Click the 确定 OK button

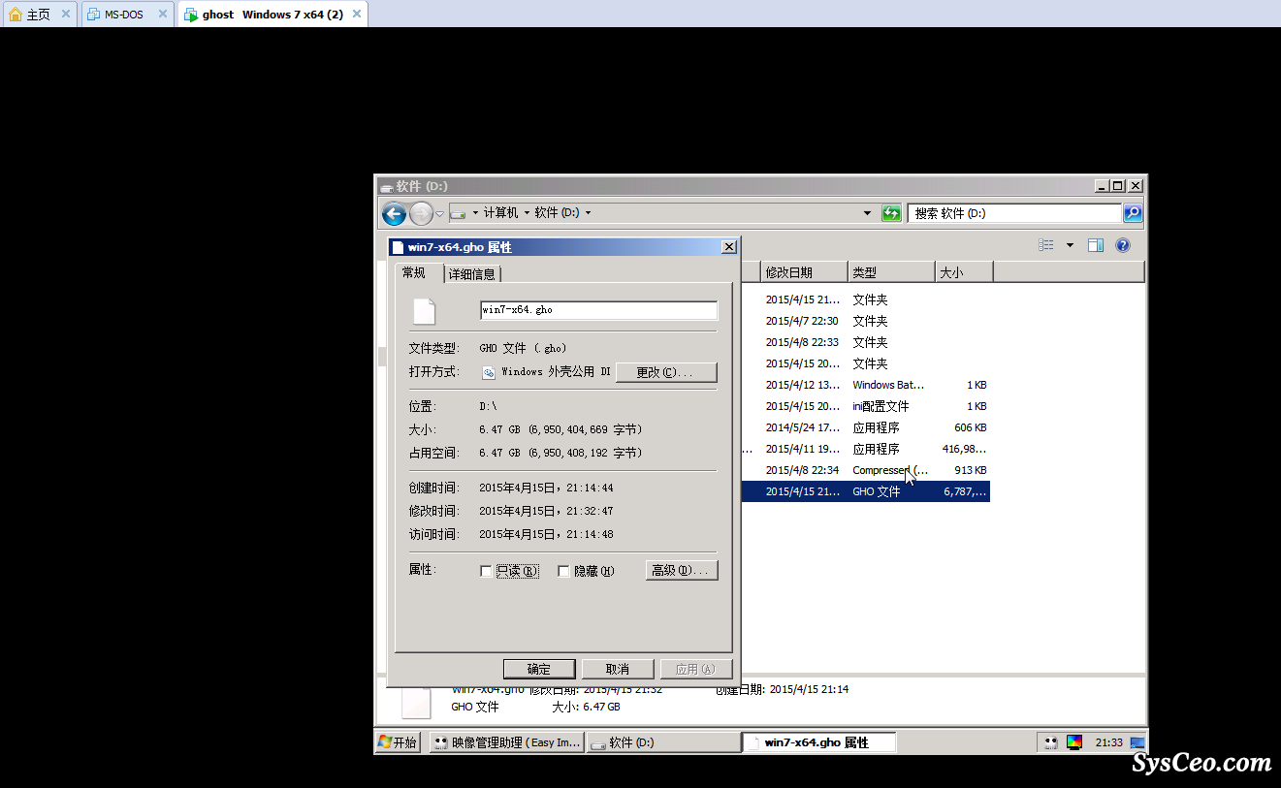(x=539, y=669)
